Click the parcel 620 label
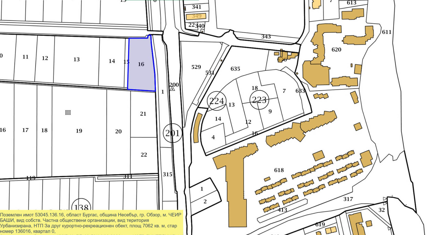This screenshot has width=433, height=235. (x=336, y=49)
